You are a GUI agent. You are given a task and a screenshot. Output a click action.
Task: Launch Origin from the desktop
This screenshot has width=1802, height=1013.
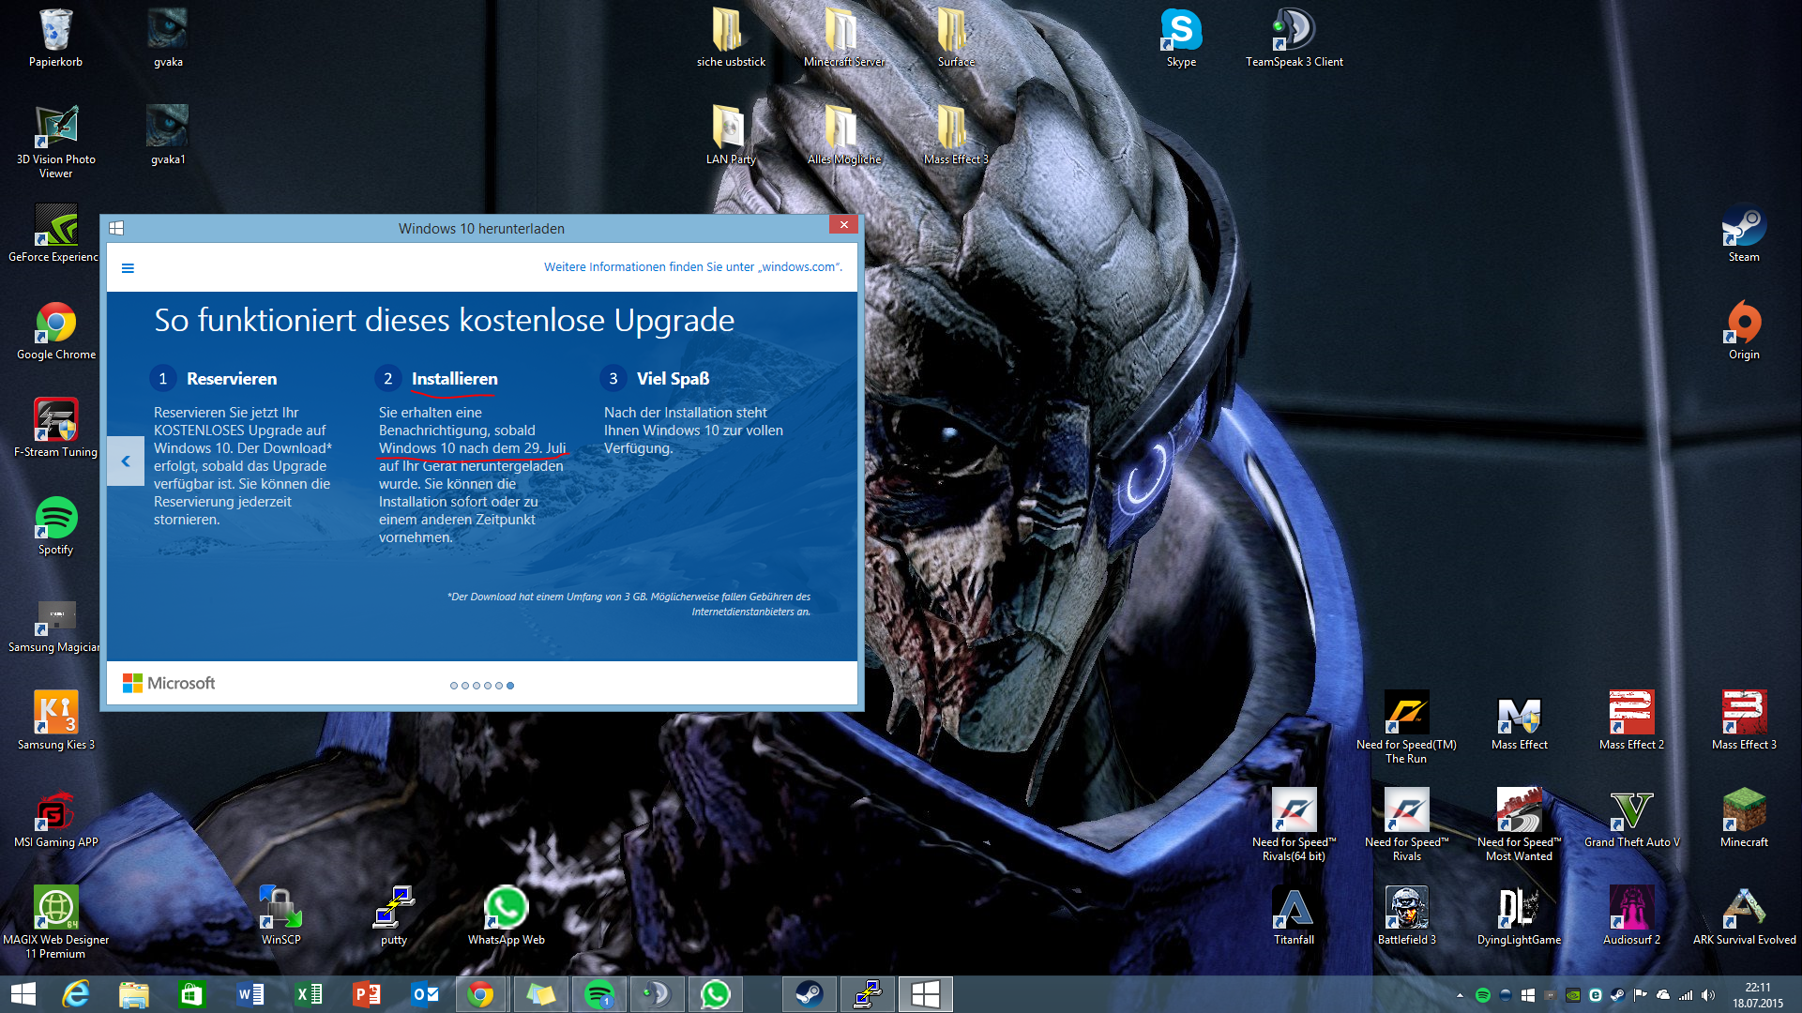[1743, 324]
